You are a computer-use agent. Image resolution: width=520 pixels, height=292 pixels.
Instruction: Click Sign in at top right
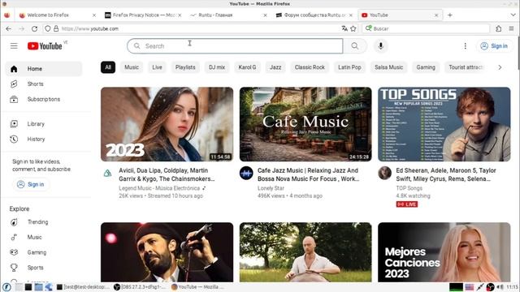[494, 46]
